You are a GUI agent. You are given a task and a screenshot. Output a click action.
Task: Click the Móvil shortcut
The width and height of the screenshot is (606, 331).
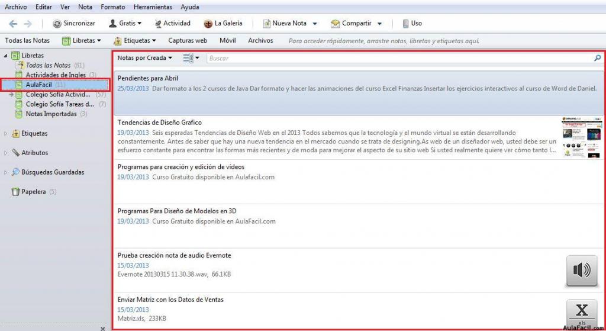228,41
